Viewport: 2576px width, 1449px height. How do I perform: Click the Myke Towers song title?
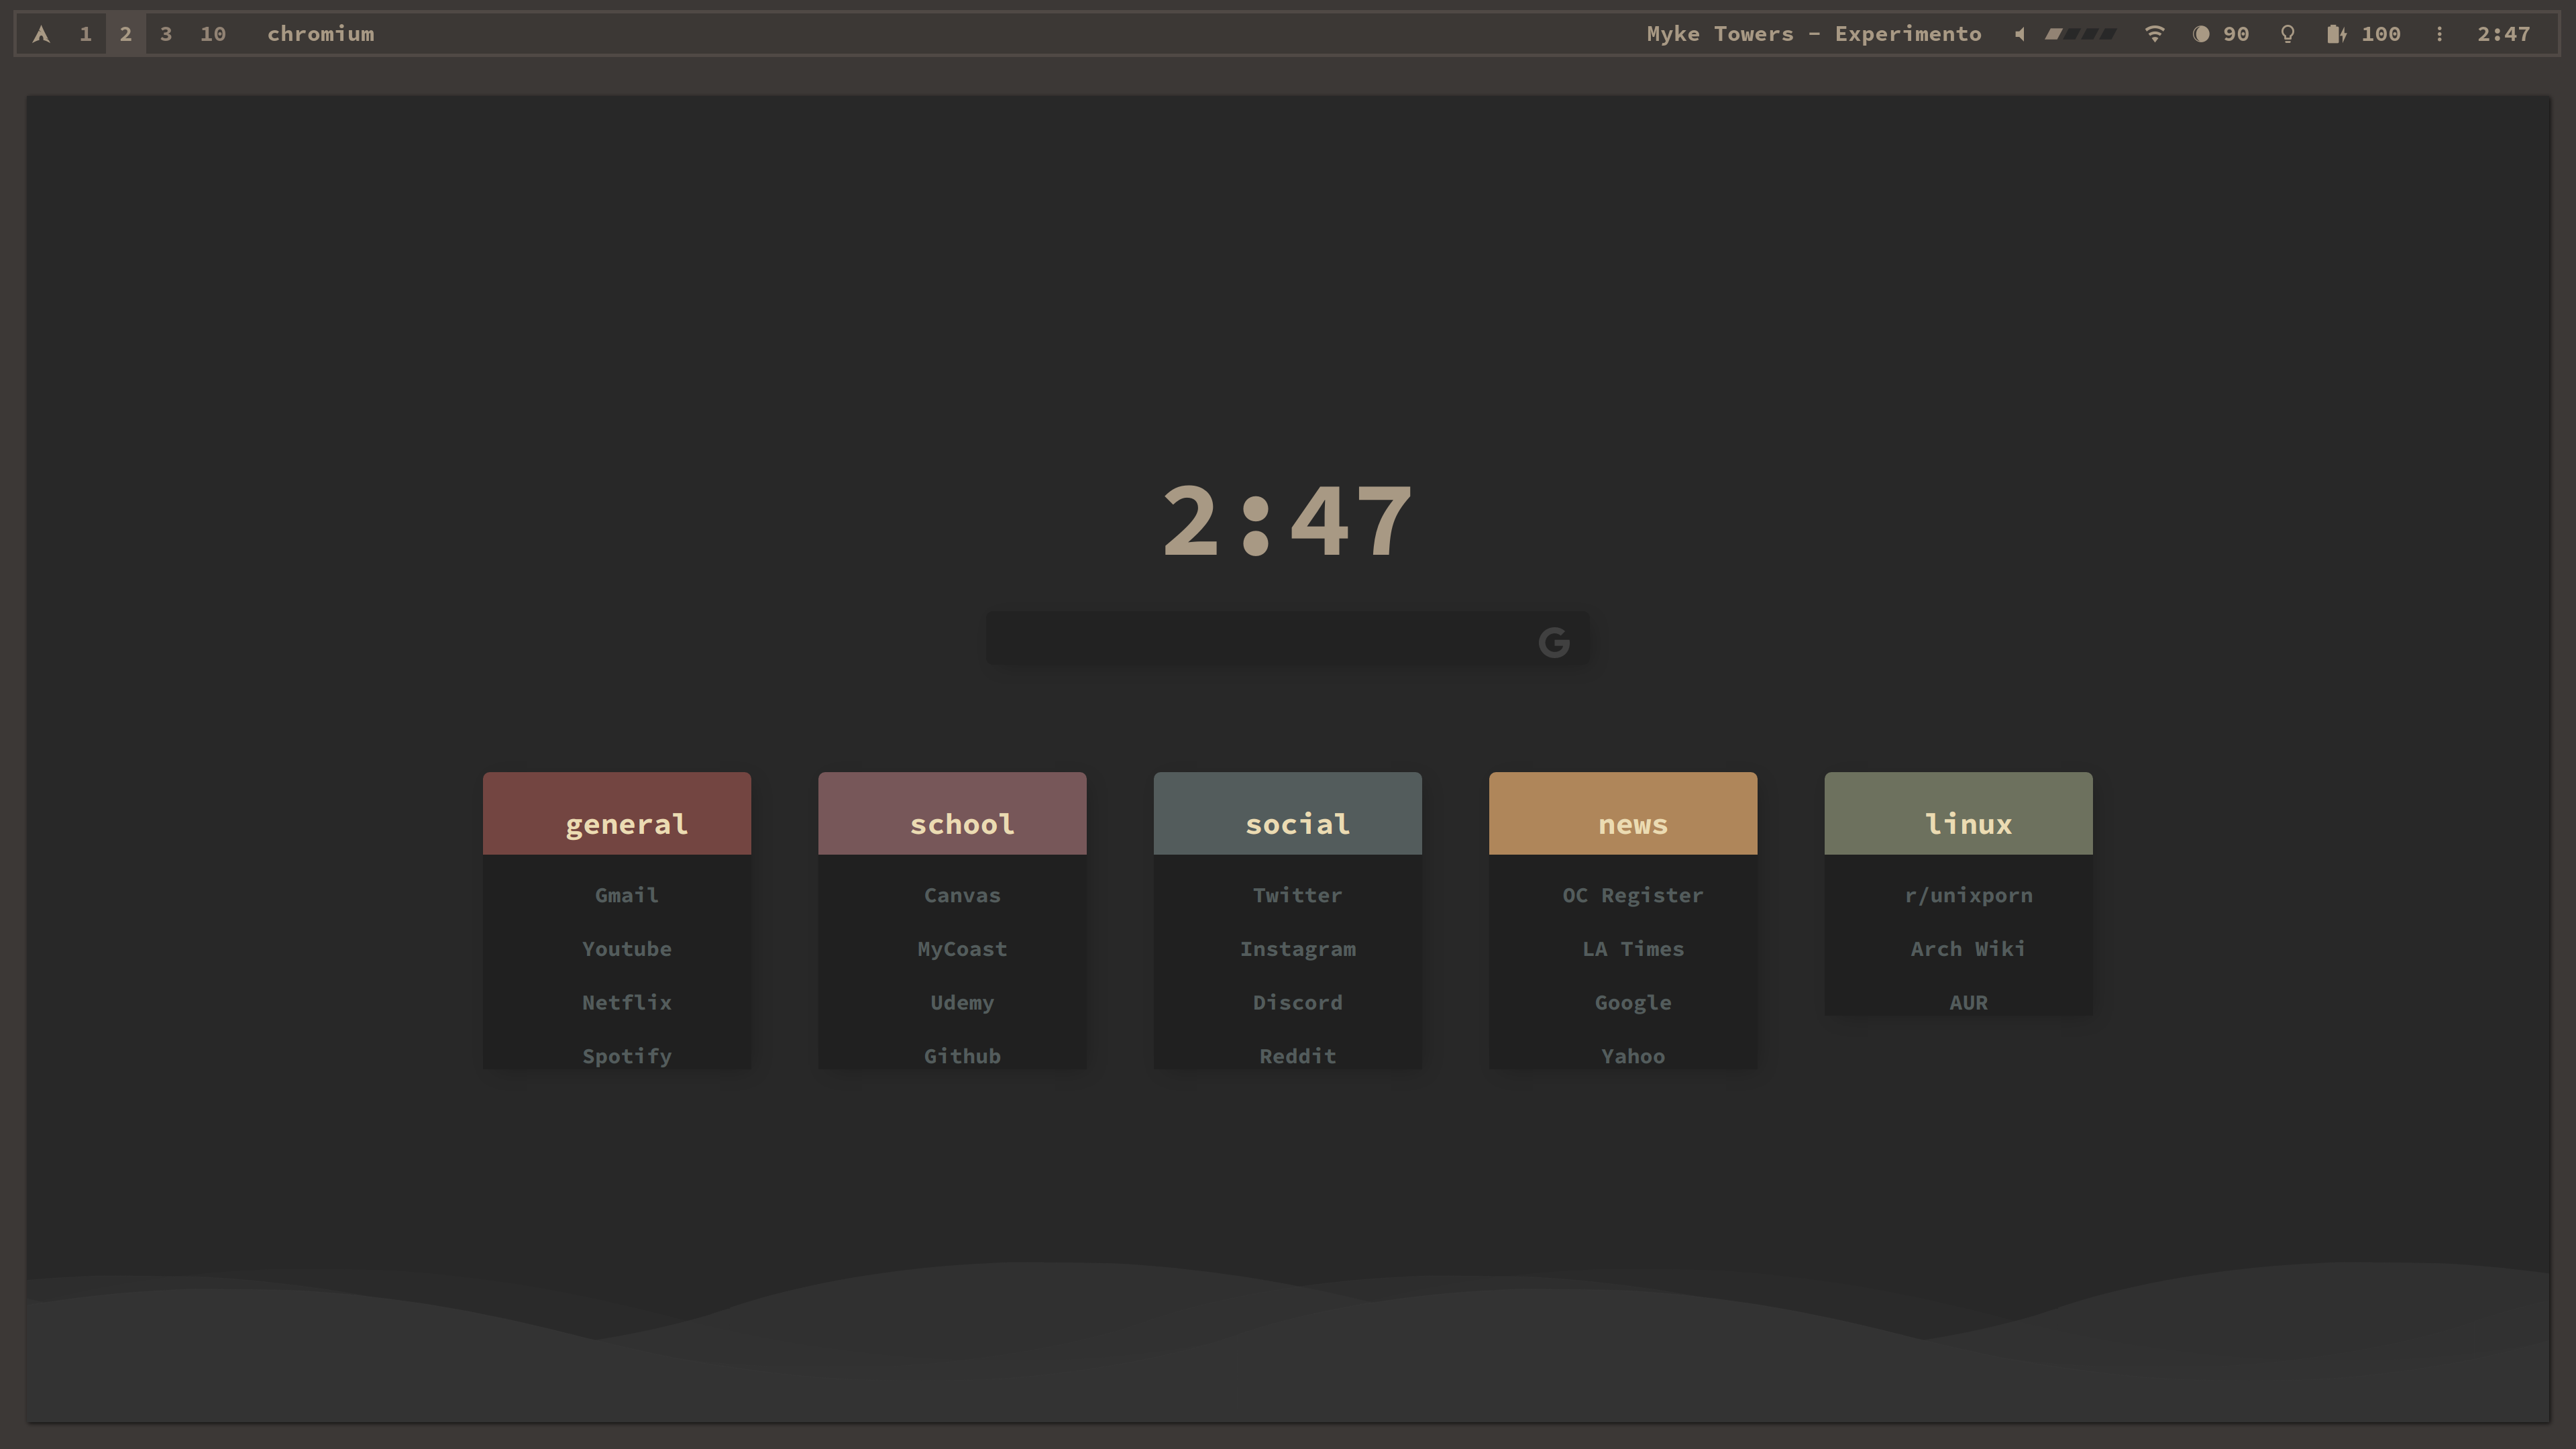coord(1813,34)
